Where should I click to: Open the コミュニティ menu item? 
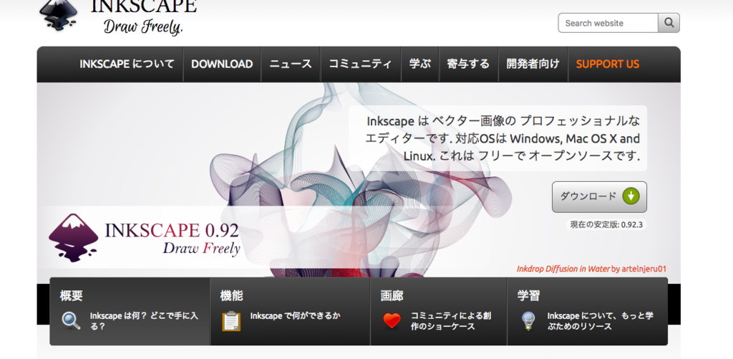(361, 64)
